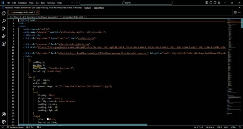Open the Run and Debug view
This screenshot has width=243, height=129.
point(4,36)
